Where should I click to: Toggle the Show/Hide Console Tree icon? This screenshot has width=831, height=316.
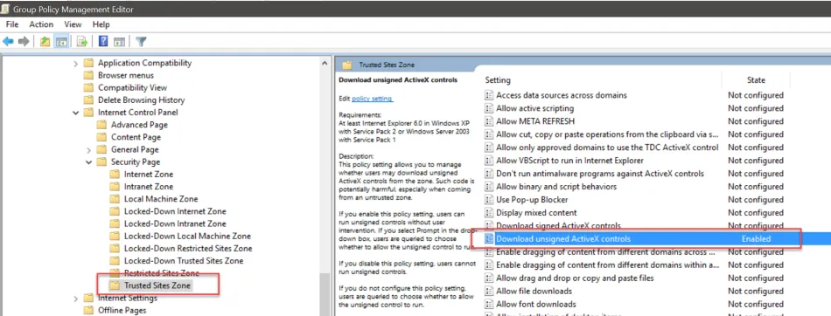coord(61,41)
